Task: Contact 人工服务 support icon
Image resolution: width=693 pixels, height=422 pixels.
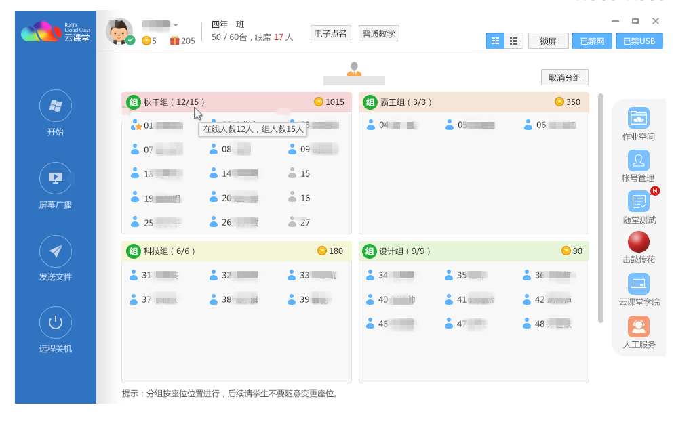Action: (638, 326)
